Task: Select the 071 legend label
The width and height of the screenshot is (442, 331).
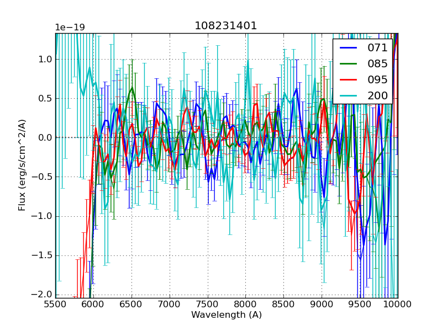Action: tap(377, 47)
